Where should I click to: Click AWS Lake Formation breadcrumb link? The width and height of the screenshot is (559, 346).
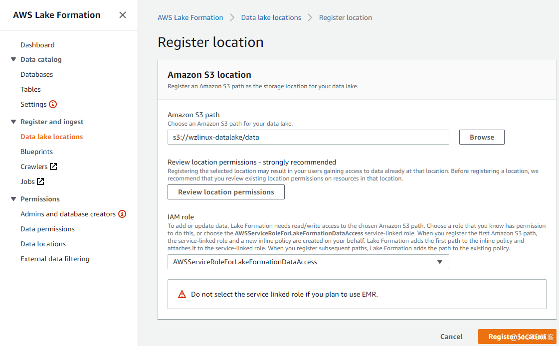190,17
